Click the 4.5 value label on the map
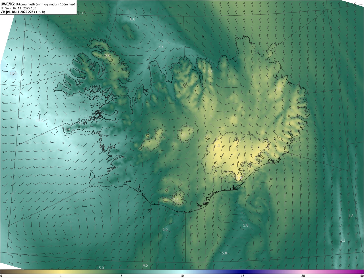This screenshot has height=278, width=364. tap(145, 265)
